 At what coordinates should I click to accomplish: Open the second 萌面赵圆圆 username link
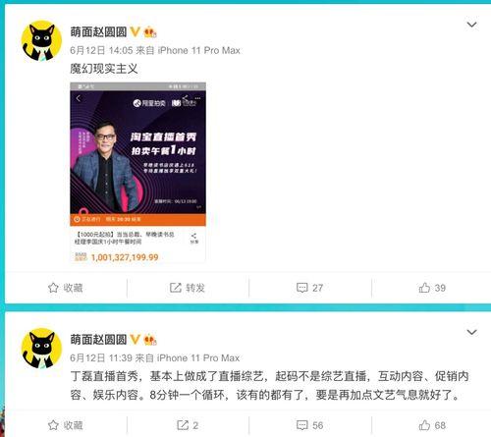click(98, 340)
